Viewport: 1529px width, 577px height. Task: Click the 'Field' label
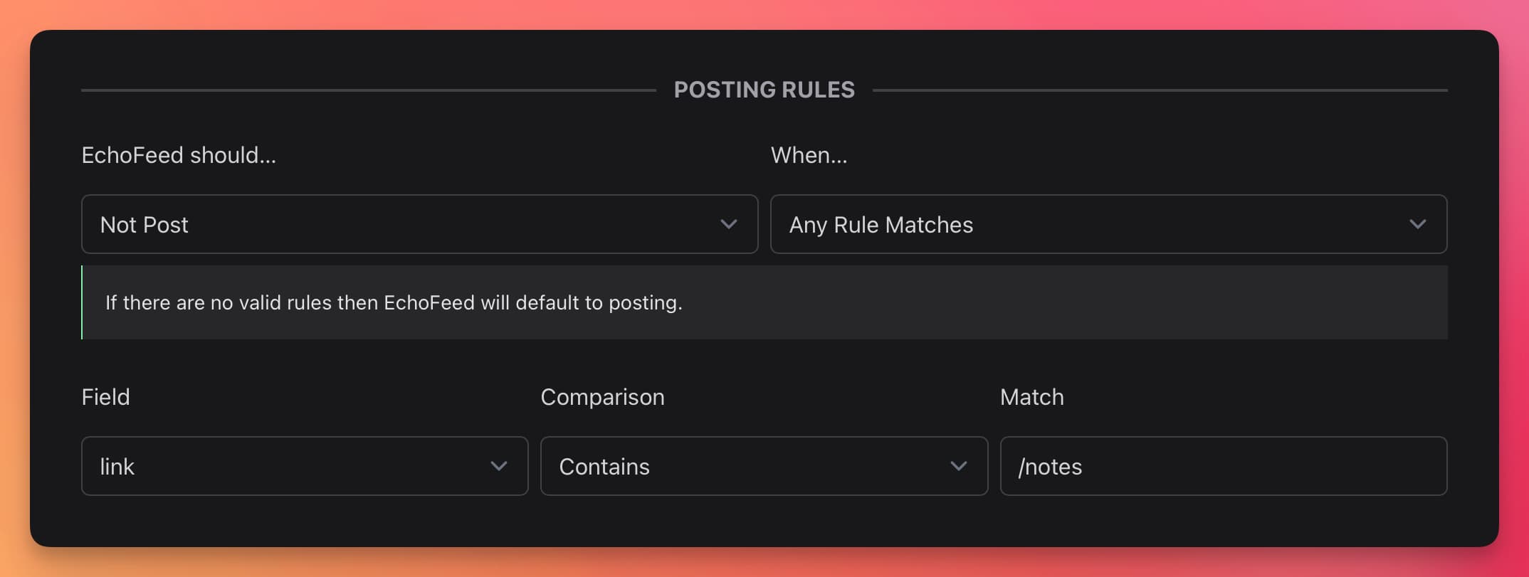tap(105, 397)
